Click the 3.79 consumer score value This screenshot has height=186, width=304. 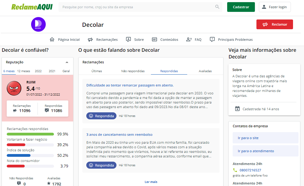tap(64, 166)
